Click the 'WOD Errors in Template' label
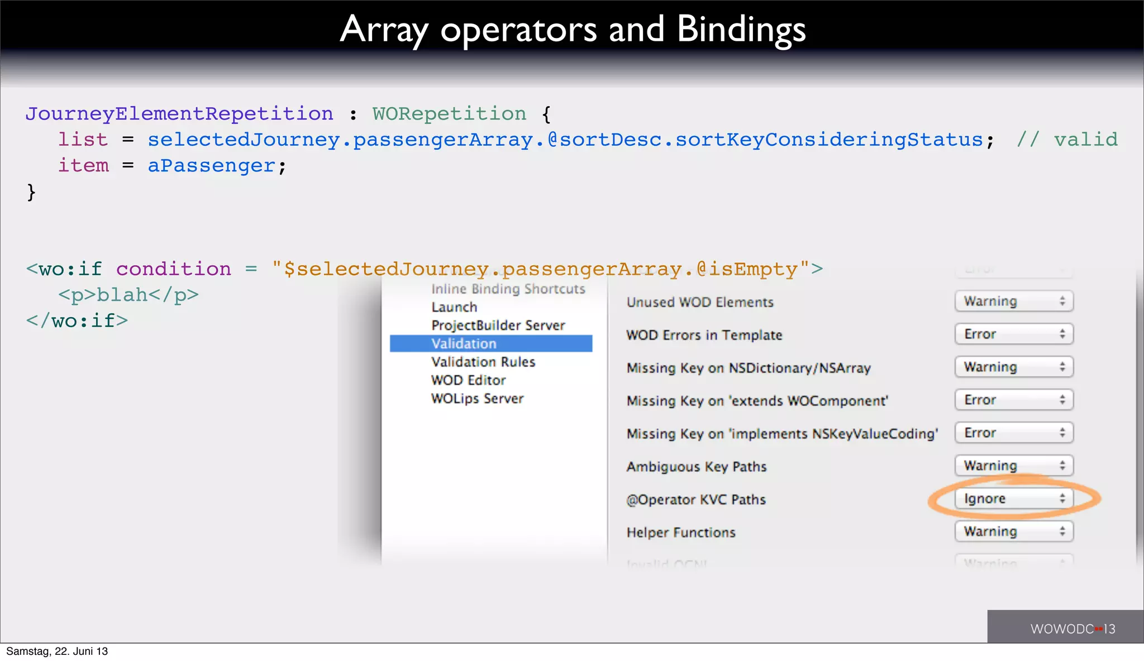The image size is (1144, 661). [704, 335]
